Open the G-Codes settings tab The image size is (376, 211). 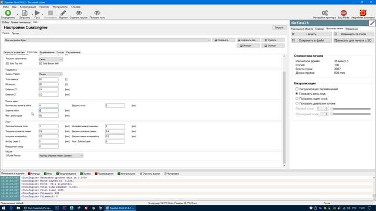(x=60, y=52)
